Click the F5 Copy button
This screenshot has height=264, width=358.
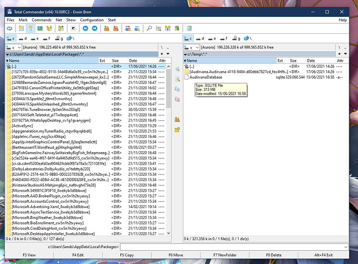127,255
